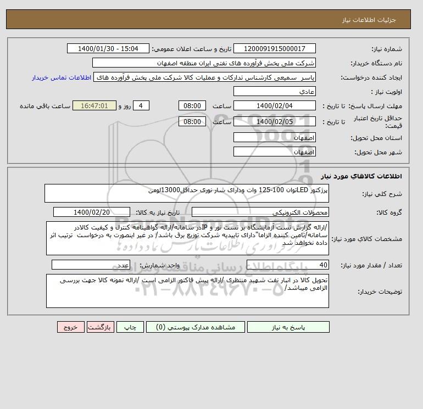The image size is (423, 409).
Task: Click unit of measure field عدد
Action: [x=91, y=265]
